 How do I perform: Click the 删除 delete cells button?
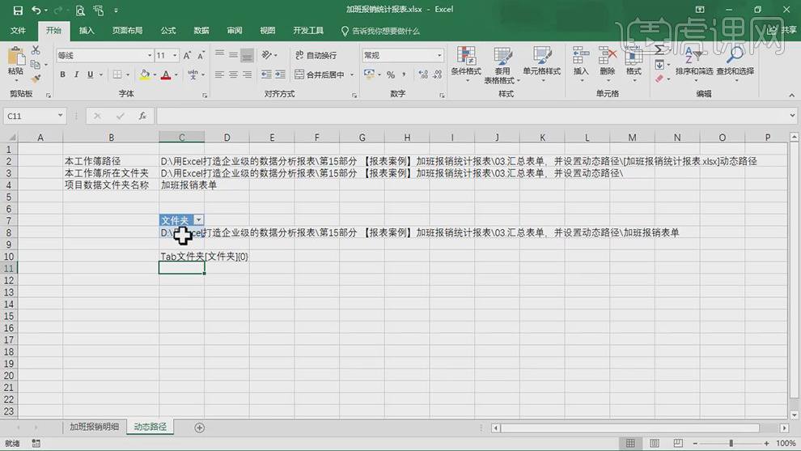point(607,65)
